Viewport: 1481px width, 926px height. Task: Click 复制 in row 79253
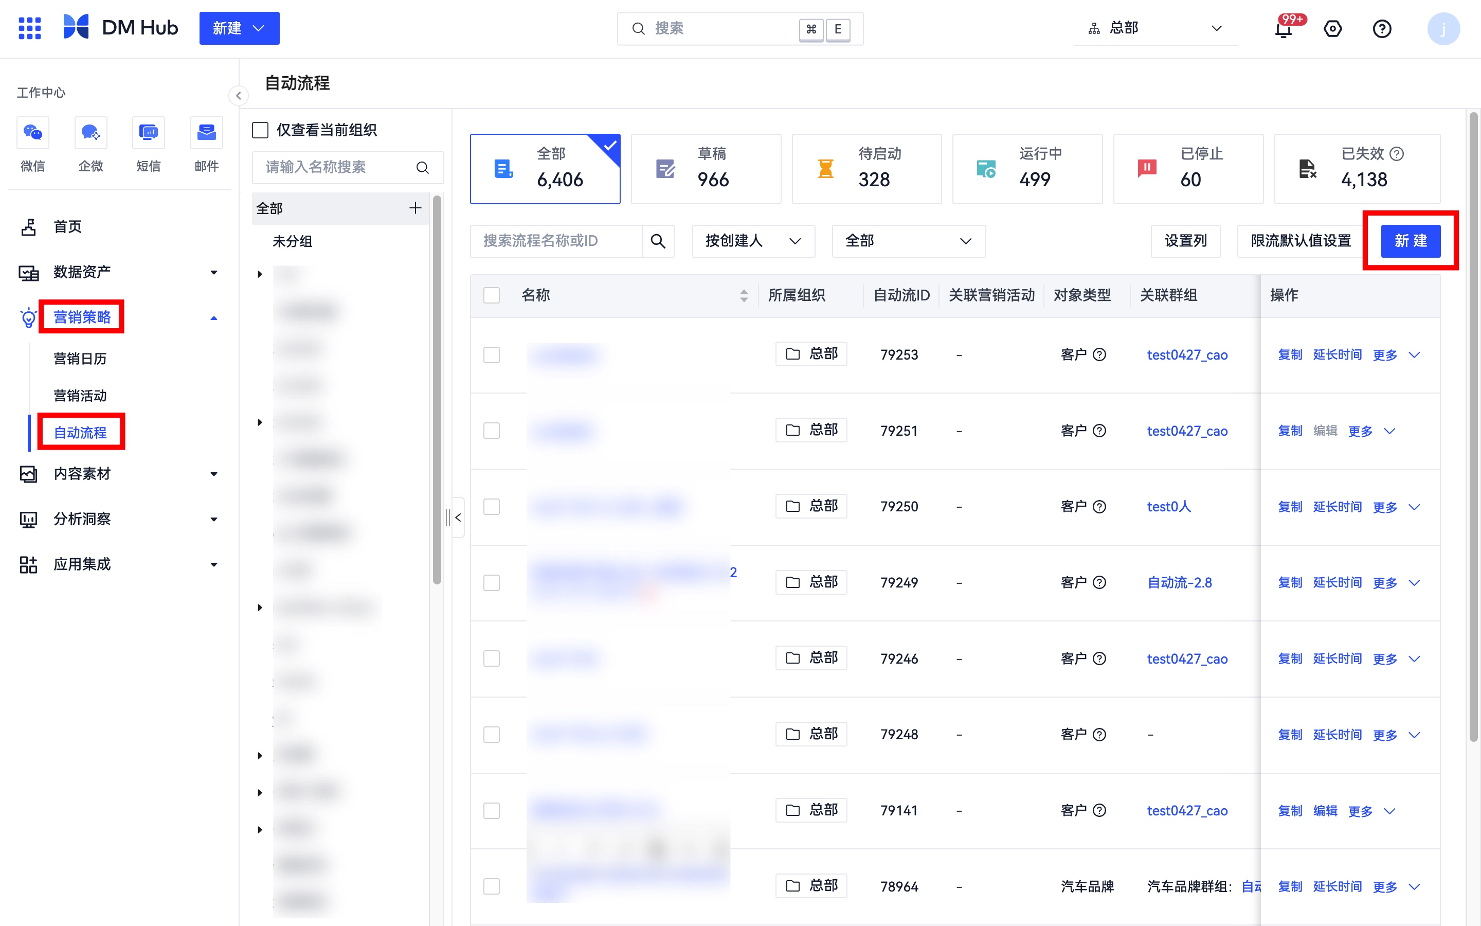1290,354
